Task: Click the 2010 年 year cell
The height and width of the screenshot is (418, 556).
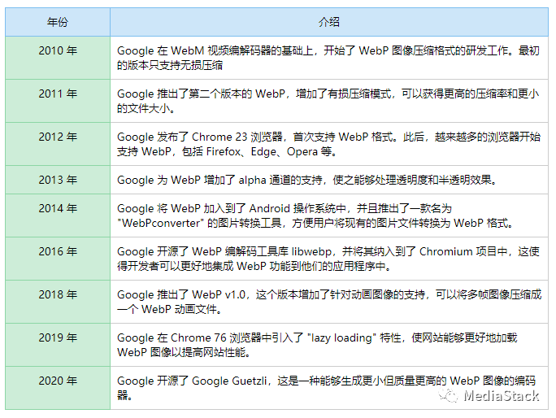Action: pos(58,50)
